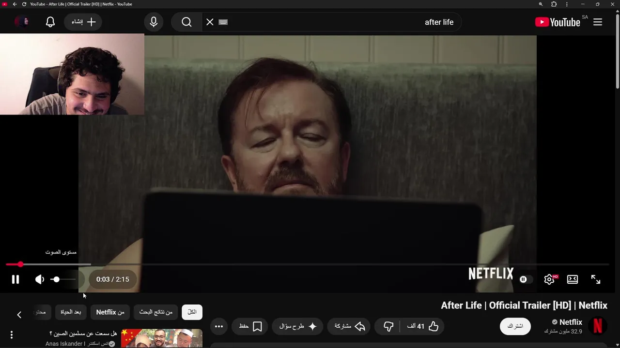The image size is (620, 348).
Task: Open options menu for suggested video
Action: tap(12, 334)
